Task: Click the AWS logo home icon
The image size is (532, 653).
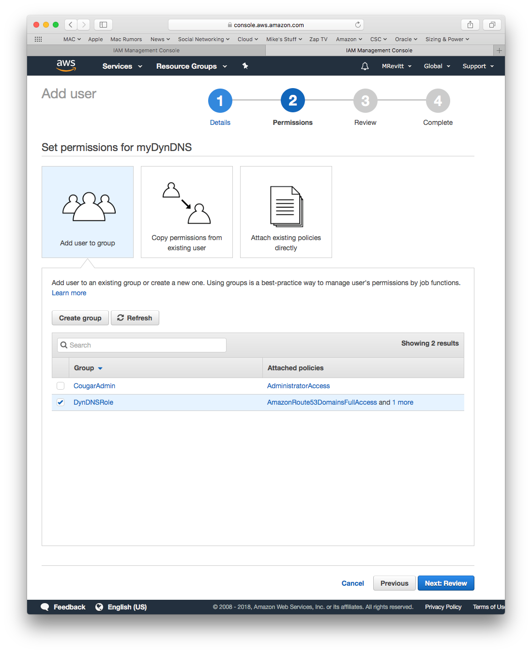Action: (66, 65)
